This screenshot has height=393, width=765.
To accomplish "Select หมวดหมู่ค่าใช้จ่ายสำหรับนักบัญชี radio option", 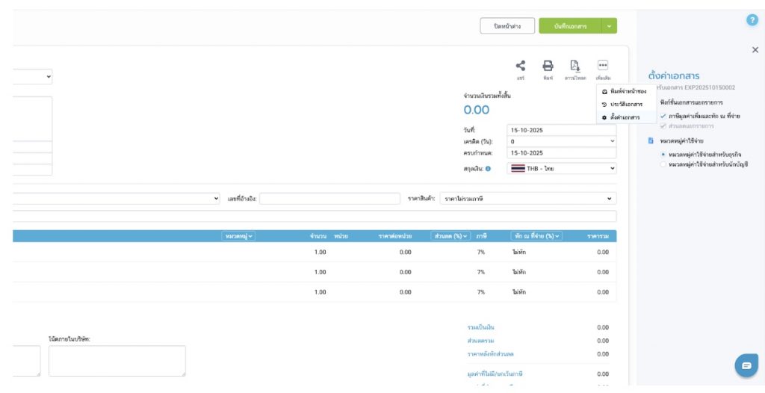I will pyautogui.click(x=663, y=164).
